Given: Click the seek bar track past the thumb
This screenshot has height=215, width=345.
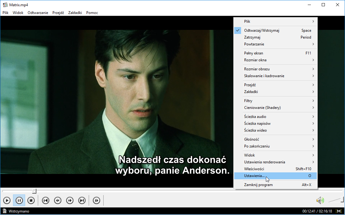Looking at the screenshot, I should click(x=189, y=190).
